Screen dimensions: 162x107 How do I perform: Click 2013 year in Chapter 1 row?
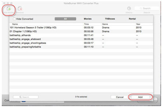coord(139,31)
